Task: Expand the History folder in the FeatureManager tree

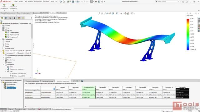Action: (1, 28)
